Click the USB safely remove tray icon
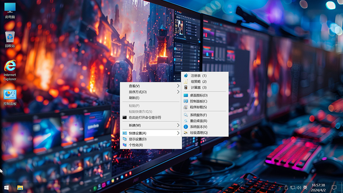Image resolution: width=343 pixels, height=193 pixels. point(286,188)
